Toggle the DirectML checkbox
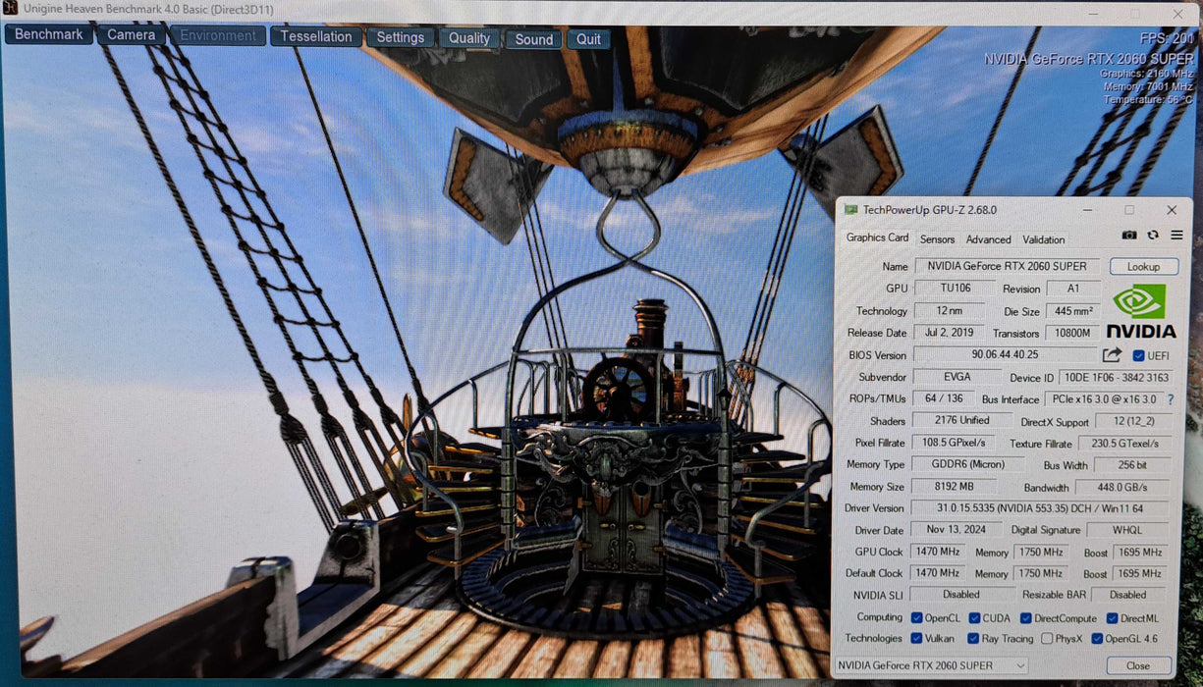The height and width of the screenshot is (687, 1203). (1112, 617)
